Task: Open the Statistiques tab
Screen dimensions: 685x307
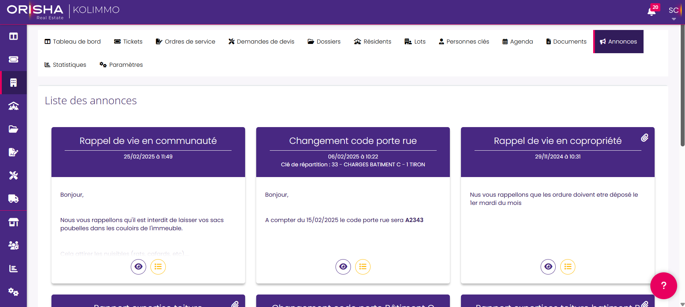Action: pos(65,65)
